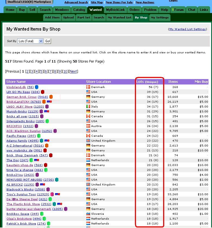Open the Links tab

tap(204, 10)
